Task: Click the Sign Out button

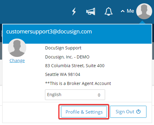Action: 128,112
